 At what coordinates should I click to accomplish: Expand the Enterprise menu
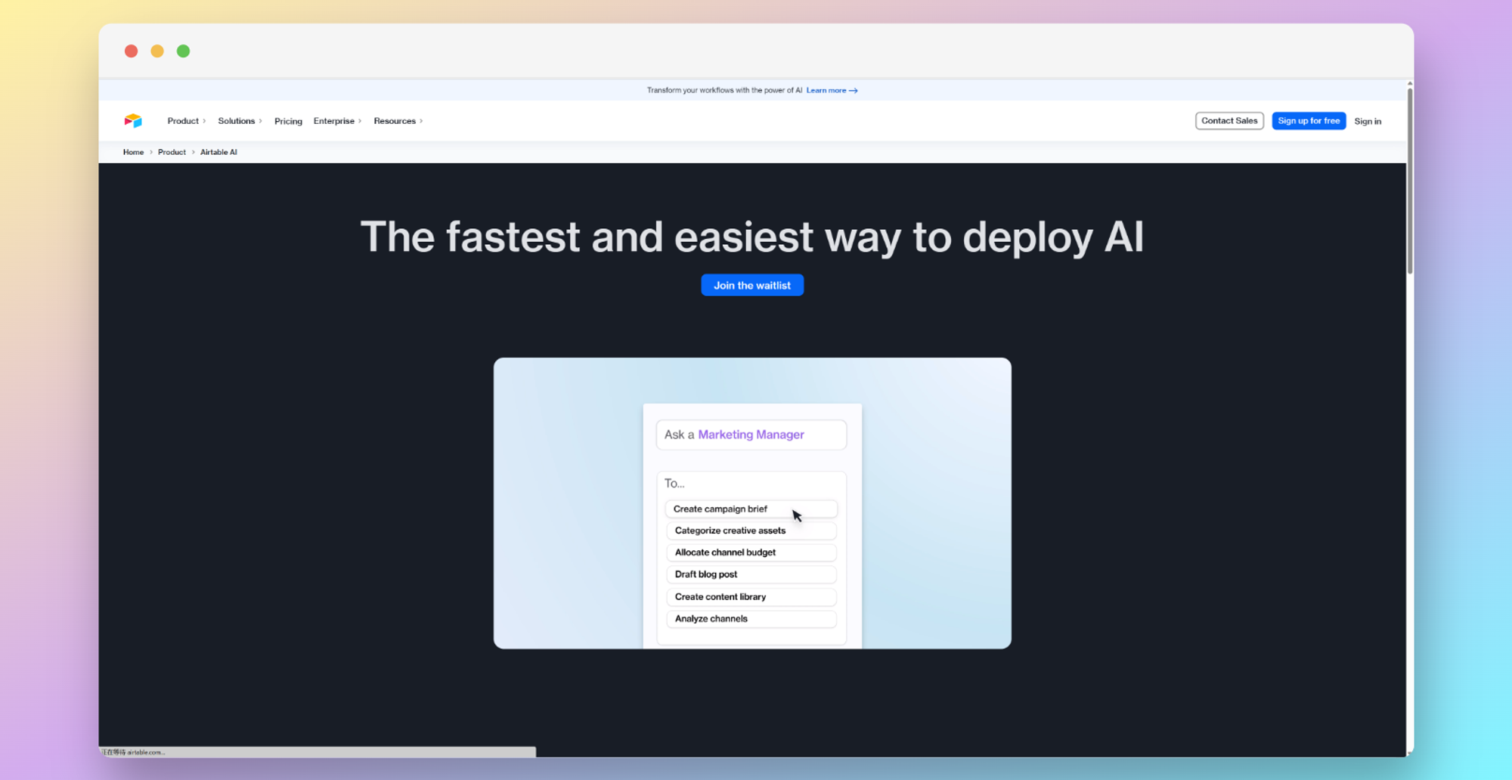tap(337, 121)
